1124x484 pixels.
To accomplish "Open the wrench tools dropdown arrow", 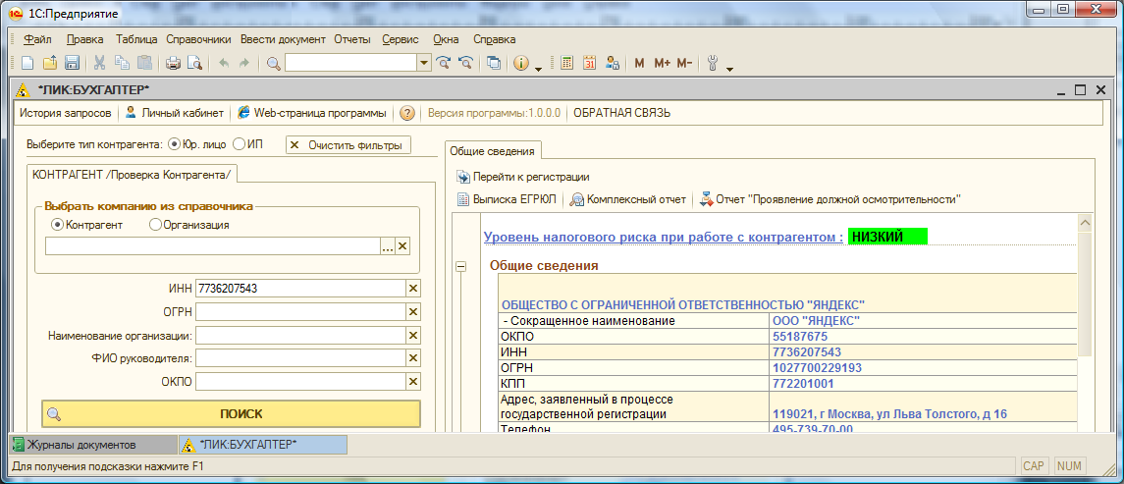I will (x=729, y=68).
